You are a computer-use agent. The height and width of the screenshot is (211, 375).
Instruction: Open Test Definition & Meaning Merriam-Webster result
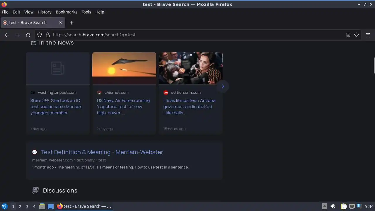(x=102, y=152)
